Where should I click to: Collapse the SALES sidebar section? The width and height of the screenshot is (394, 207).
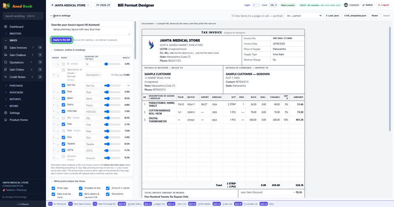pos(13,40)
